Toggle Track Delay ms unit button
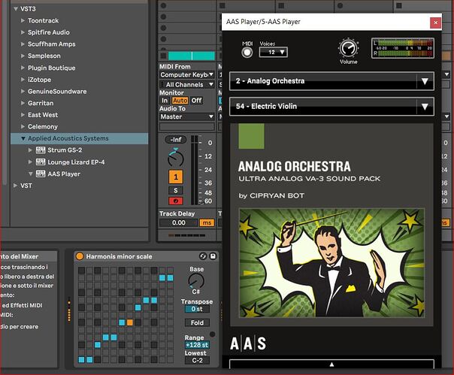This screenshot has width=454, height=375. (207, 222)
